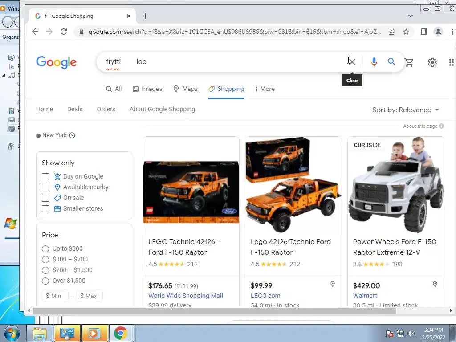This screenshot has height=342, width=456.
Task: Open Chrome three-dot menu
Action: 452,32
